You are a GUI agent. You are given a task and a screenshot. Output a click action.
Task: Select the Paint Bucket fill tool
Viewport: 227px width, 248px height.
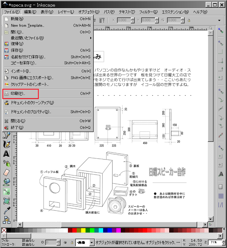pyautogui.click(x=7, y=182)
